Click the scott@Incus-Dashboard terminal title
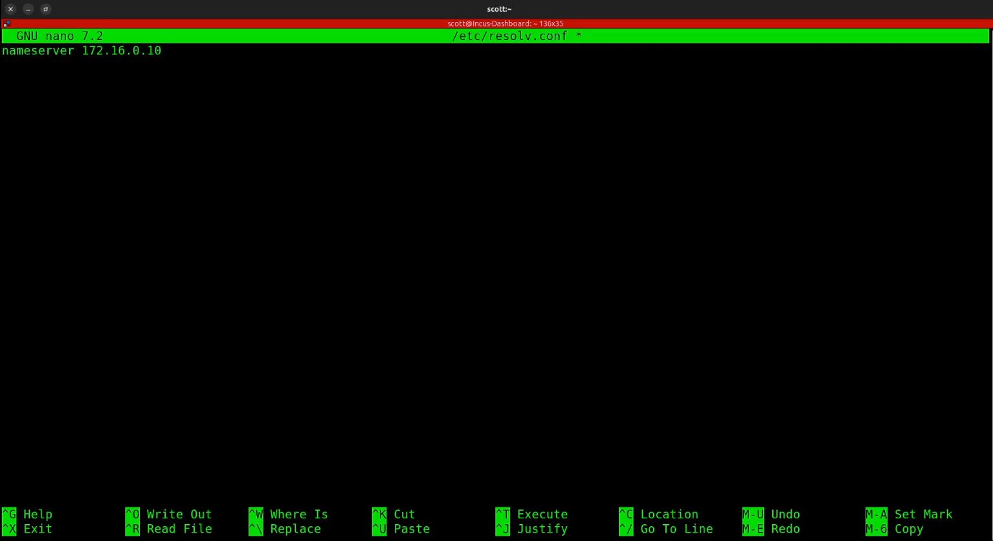Viewport: 993px width, 541px height. [505, 23]
